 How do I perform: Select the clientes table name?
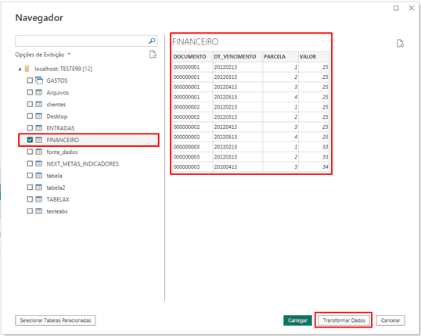[x=56, y=104]
